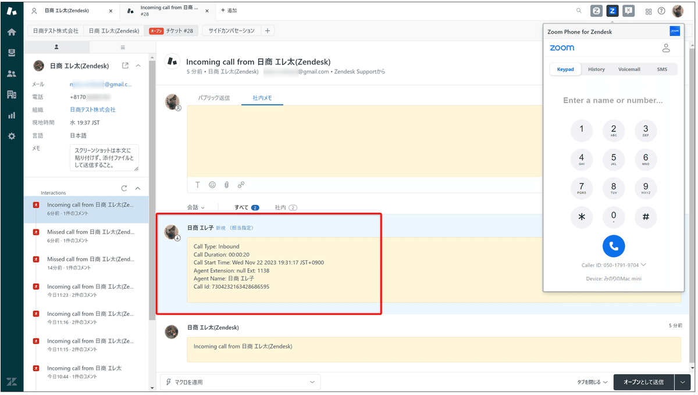The width and height of the screenshot is (698, 395).
Task: Collapse the user details section chevron
Action: [x=138, y=66]
